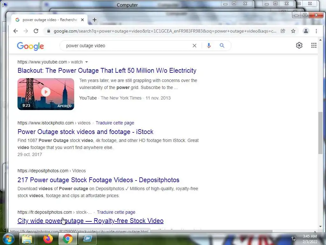Open the Chrome profile avatar menu
326x245 pixels.
(306, 31)
